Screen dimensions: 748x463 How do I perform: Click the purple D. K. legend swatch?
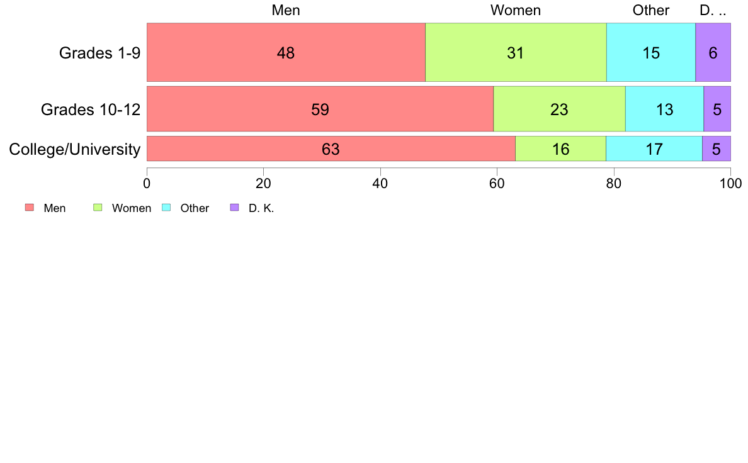coord(234,208)
